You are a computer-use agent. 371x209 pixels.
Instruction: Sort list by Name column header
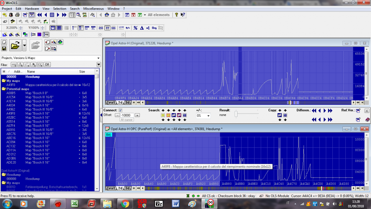[x=52, y=72]
